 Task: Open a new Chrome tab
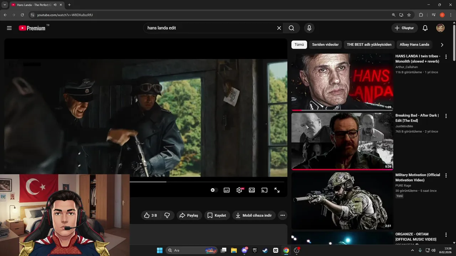[69, 5]
